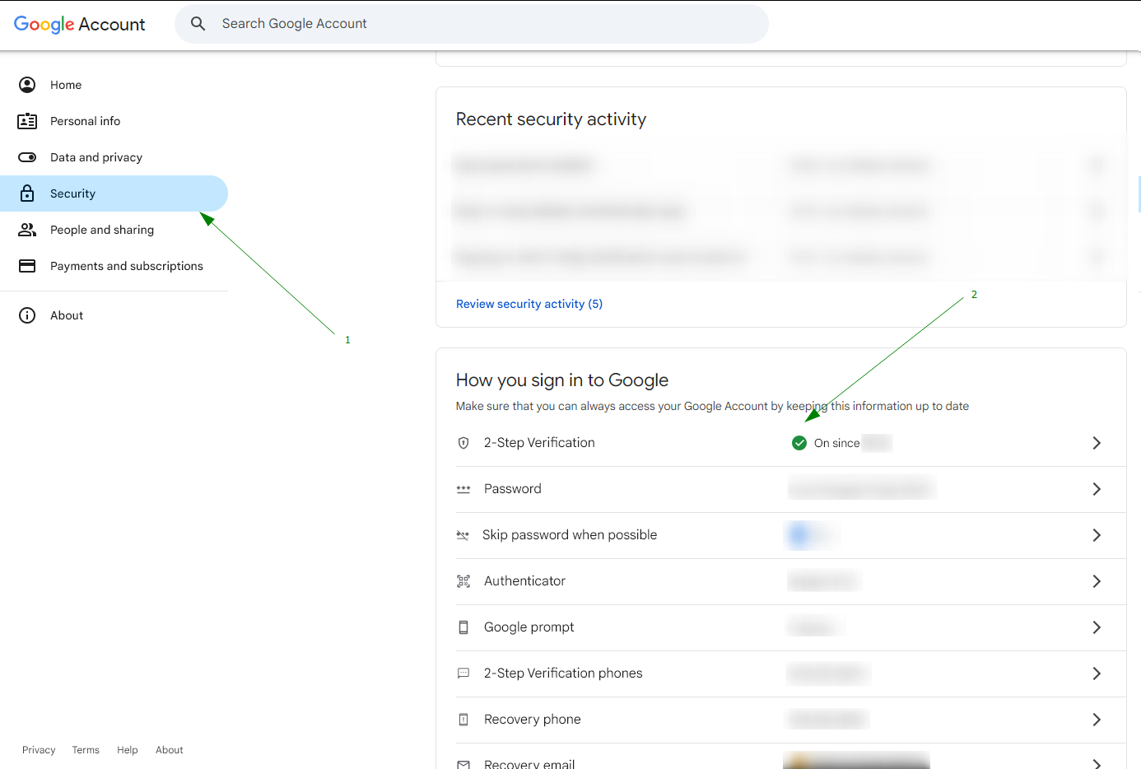Open Review security activity link
The height and width of the screenshot is (769, 1141).
click(x=529, y=304)
